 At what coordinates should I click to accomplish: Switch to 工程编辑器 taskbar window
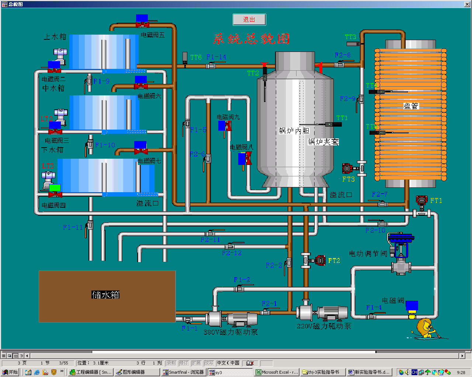point(90,372)
